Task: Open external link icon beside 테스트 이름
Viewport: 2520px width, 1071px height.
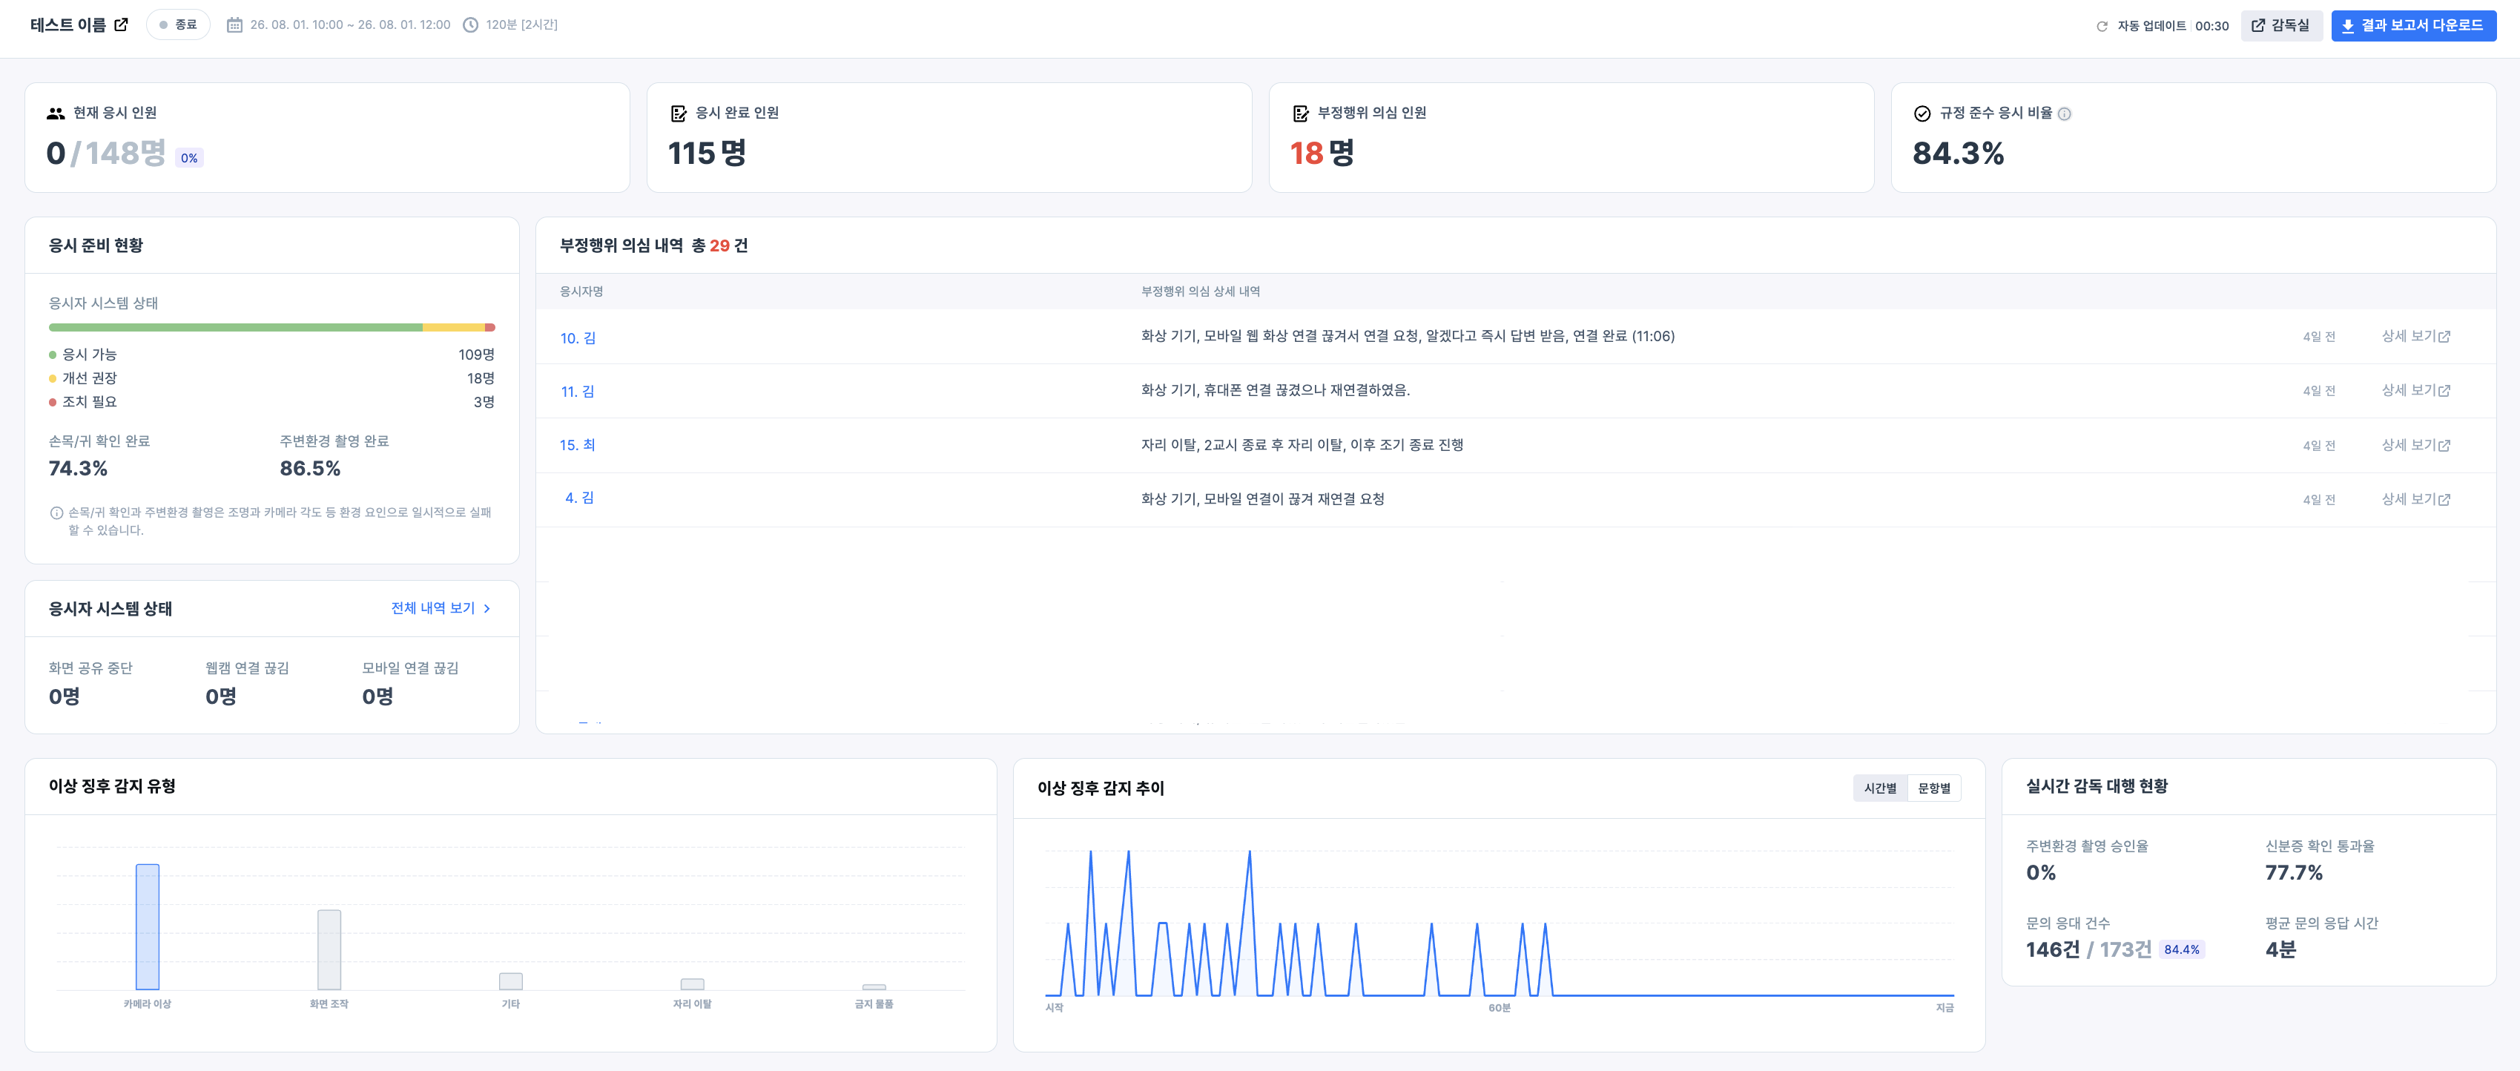Action: click(x=122, y=24)
